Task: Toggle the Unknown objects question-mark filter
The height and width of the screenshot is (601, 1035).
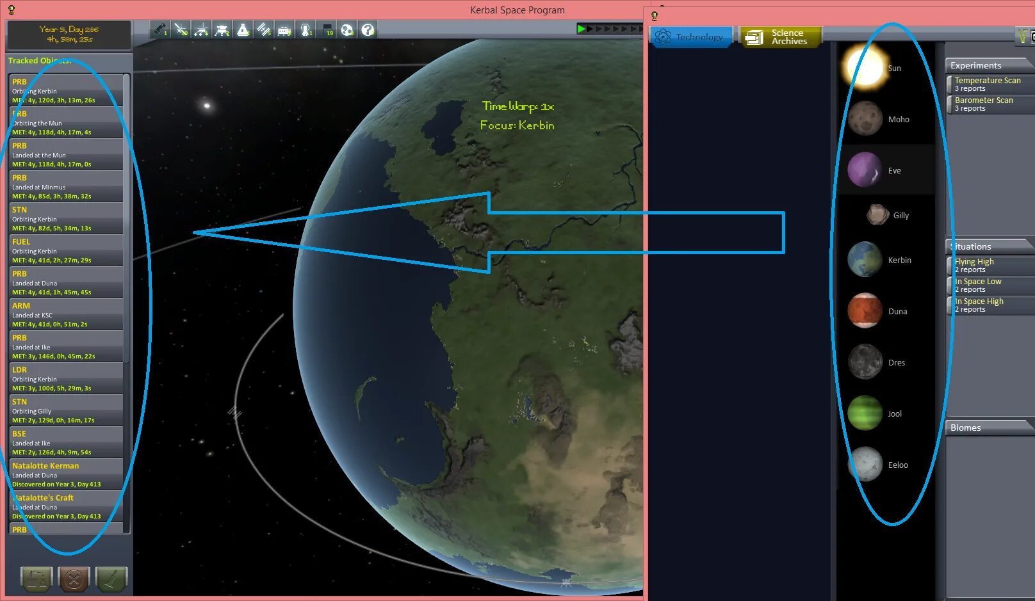Action: 368,29
